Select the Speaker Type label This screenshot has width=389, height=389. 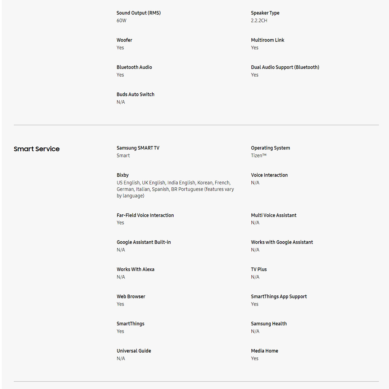265,13
